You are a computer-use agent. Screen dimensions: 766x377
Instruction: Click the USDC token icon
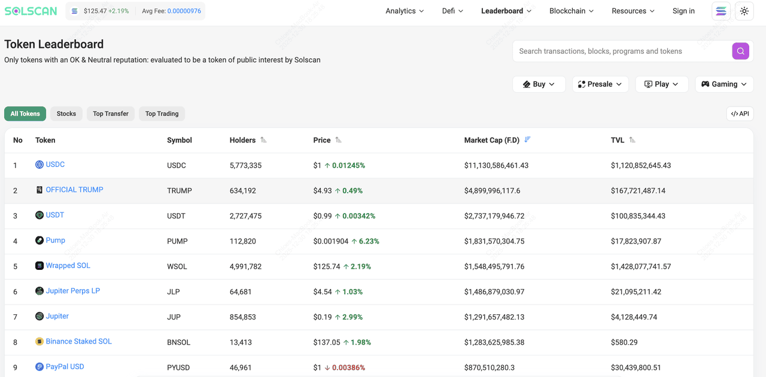point(39,165)
